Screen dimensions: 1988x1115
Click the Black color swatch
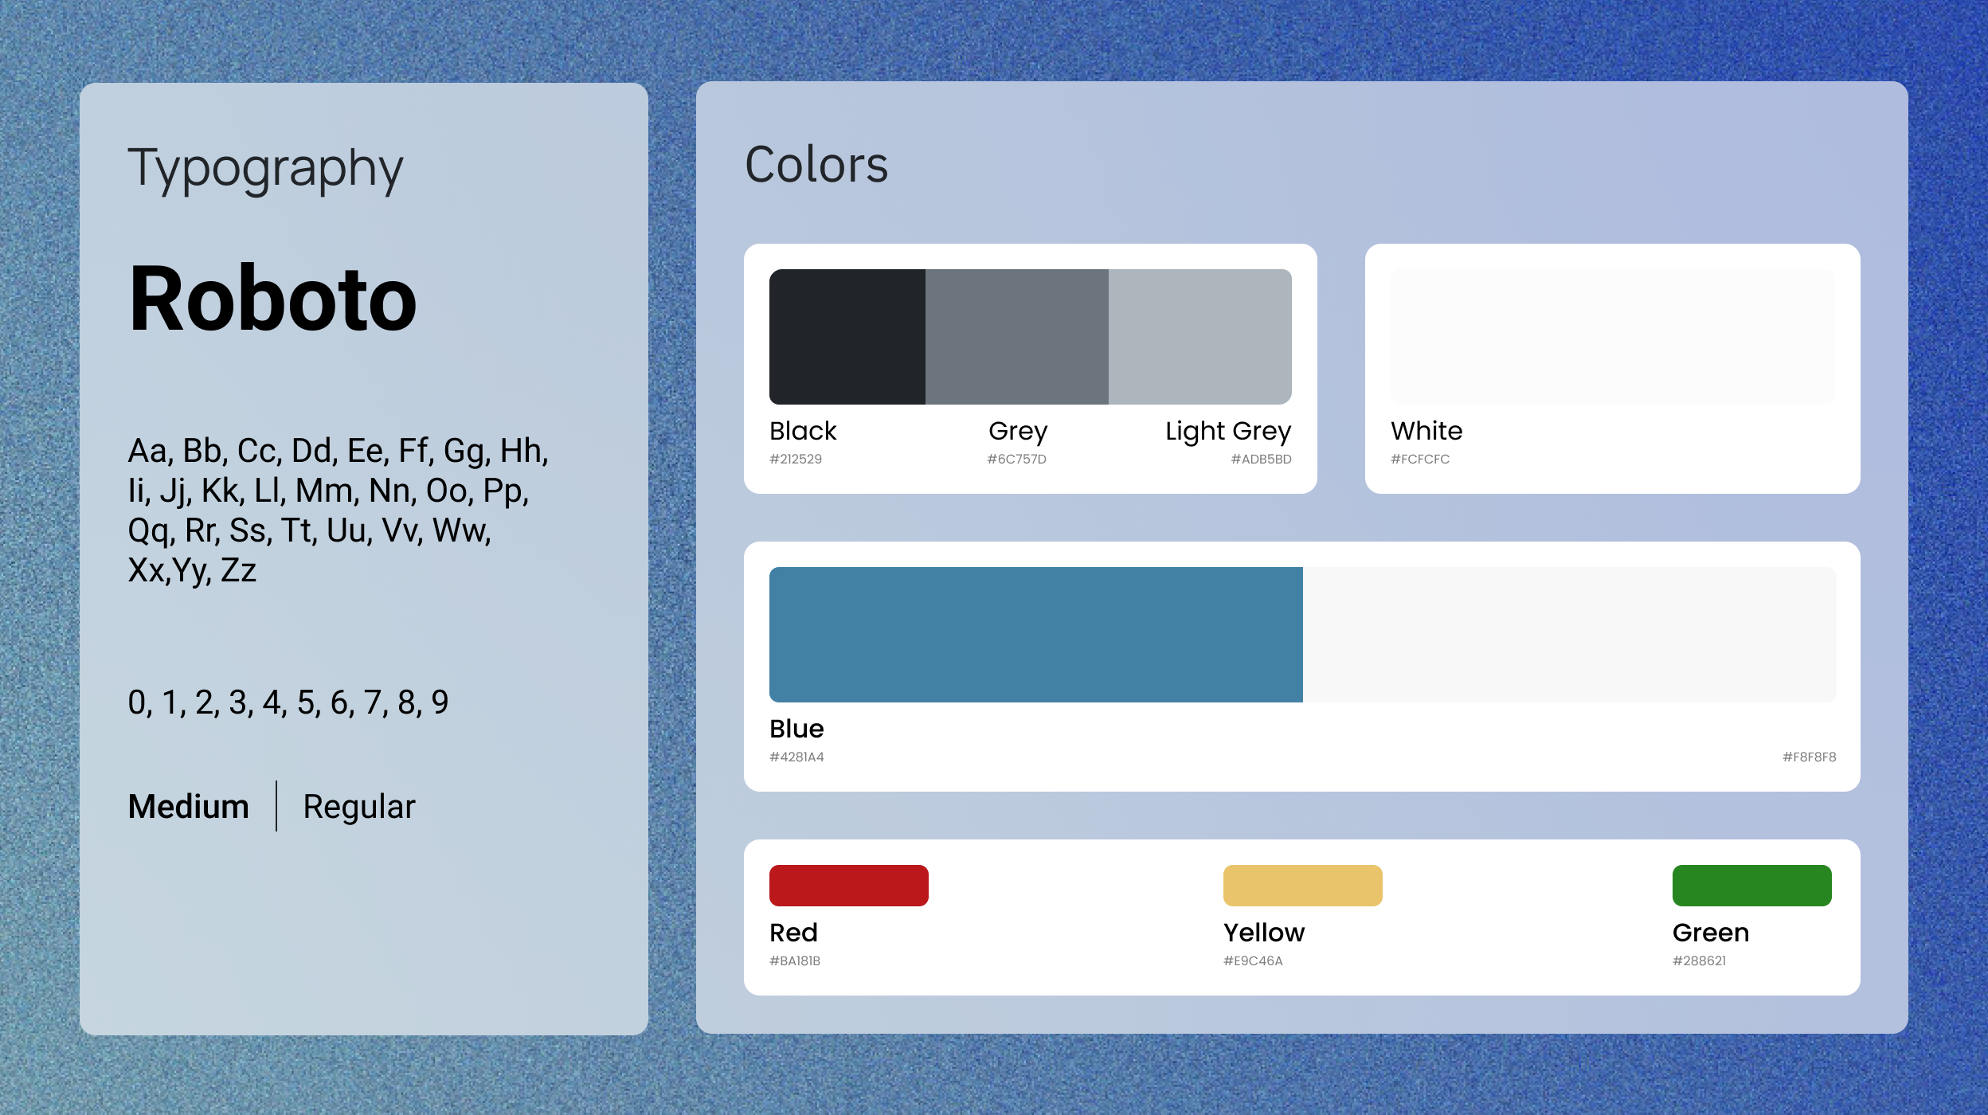(x=847, y=337)
